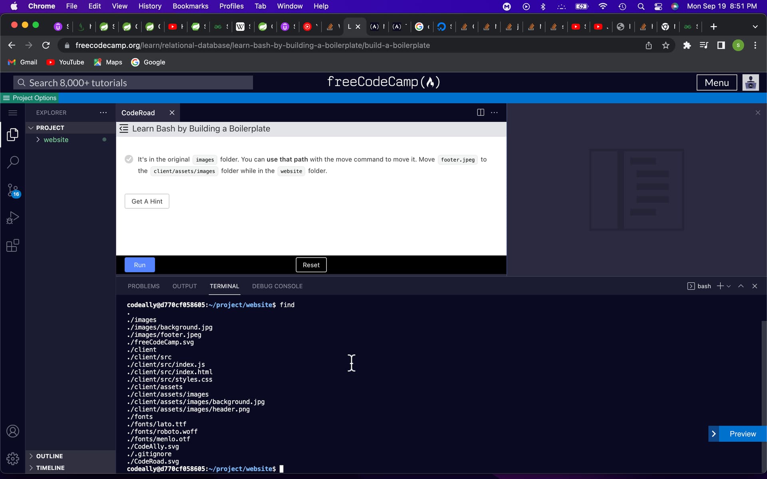The height and width of the screenshot is (479, 767).
Task: Open the CodeRoad lesson menu icon
Action: point(124,129)
